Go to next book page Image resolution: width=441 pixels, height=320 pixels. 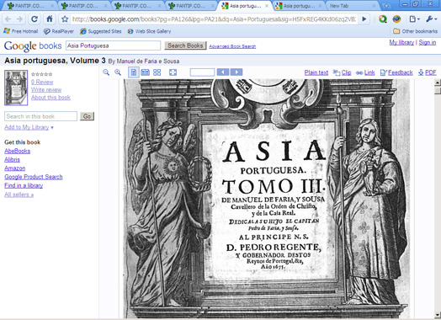236,72
